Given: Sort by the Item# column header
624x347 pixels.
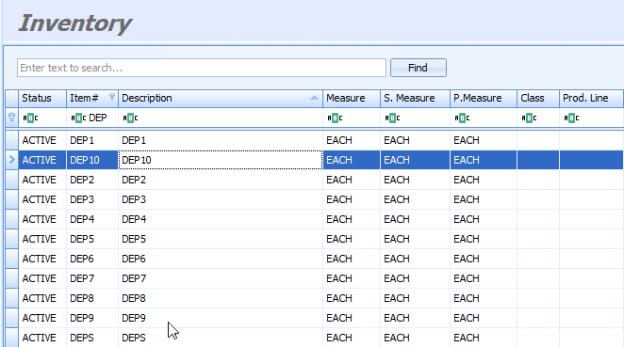Looking at the screenshot, I should click(92, 98).
